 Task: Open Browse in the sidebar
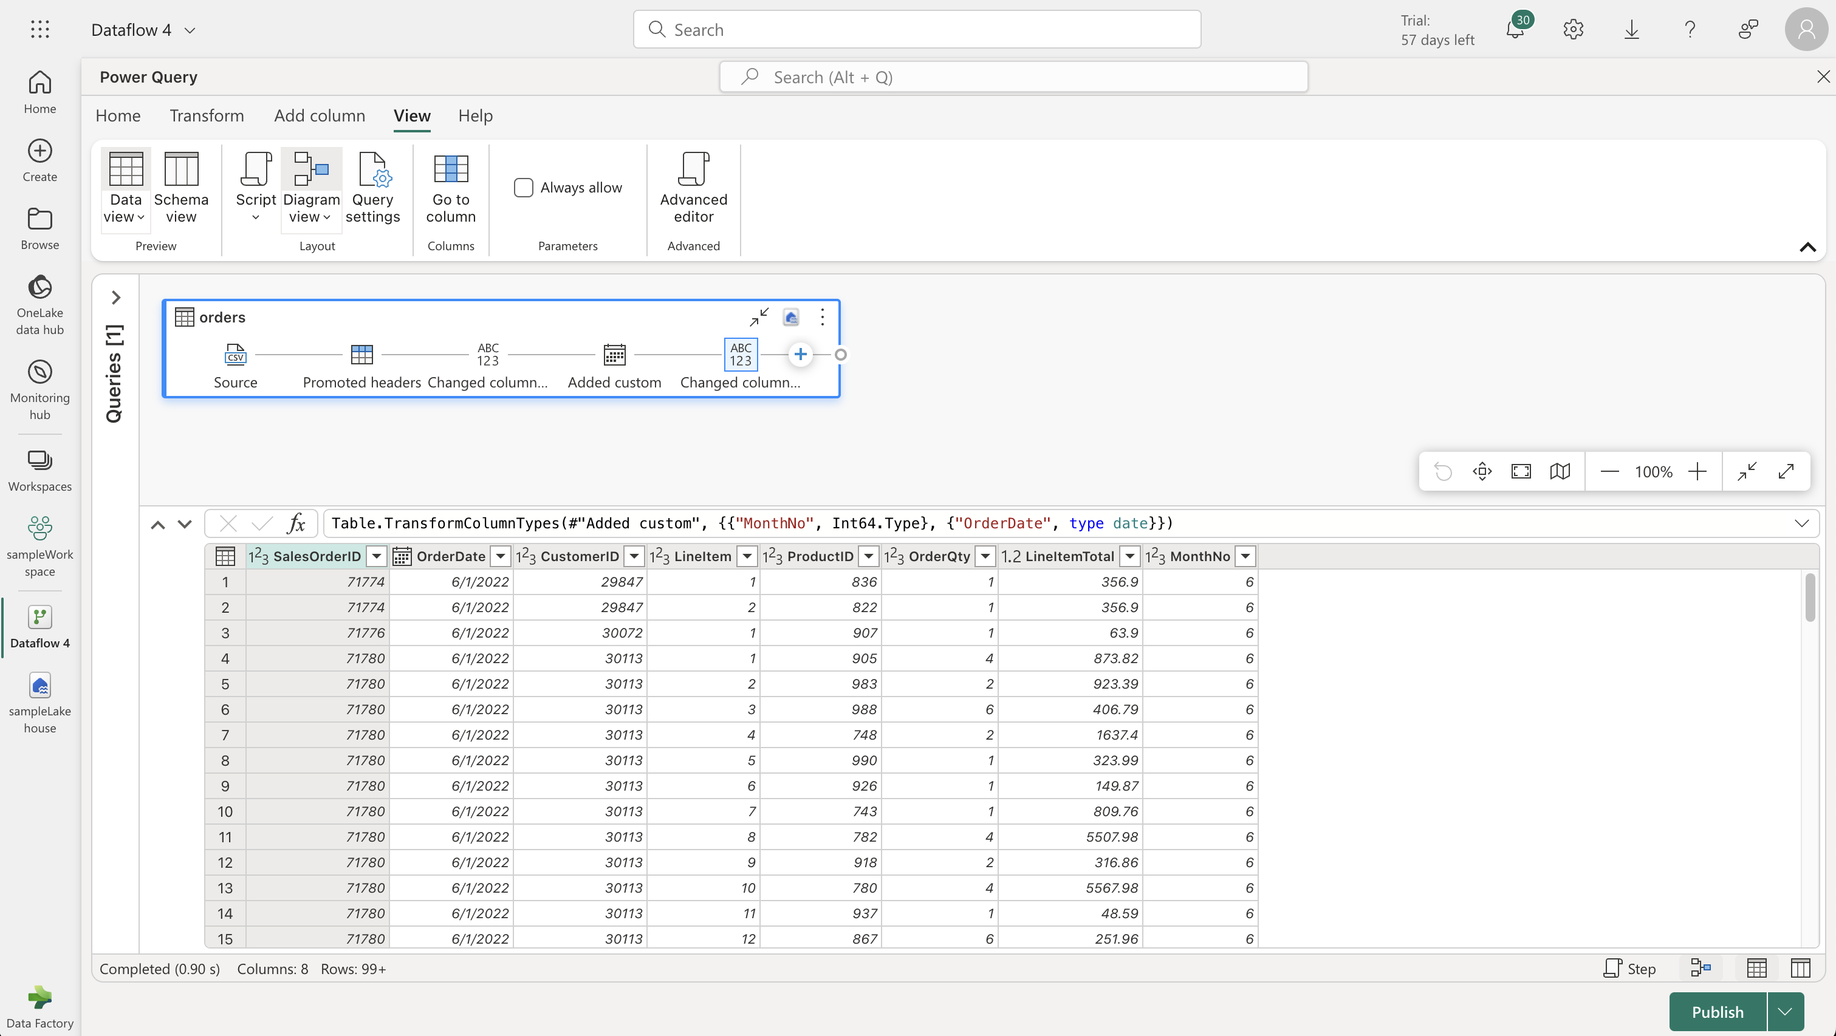pos(40,228)
